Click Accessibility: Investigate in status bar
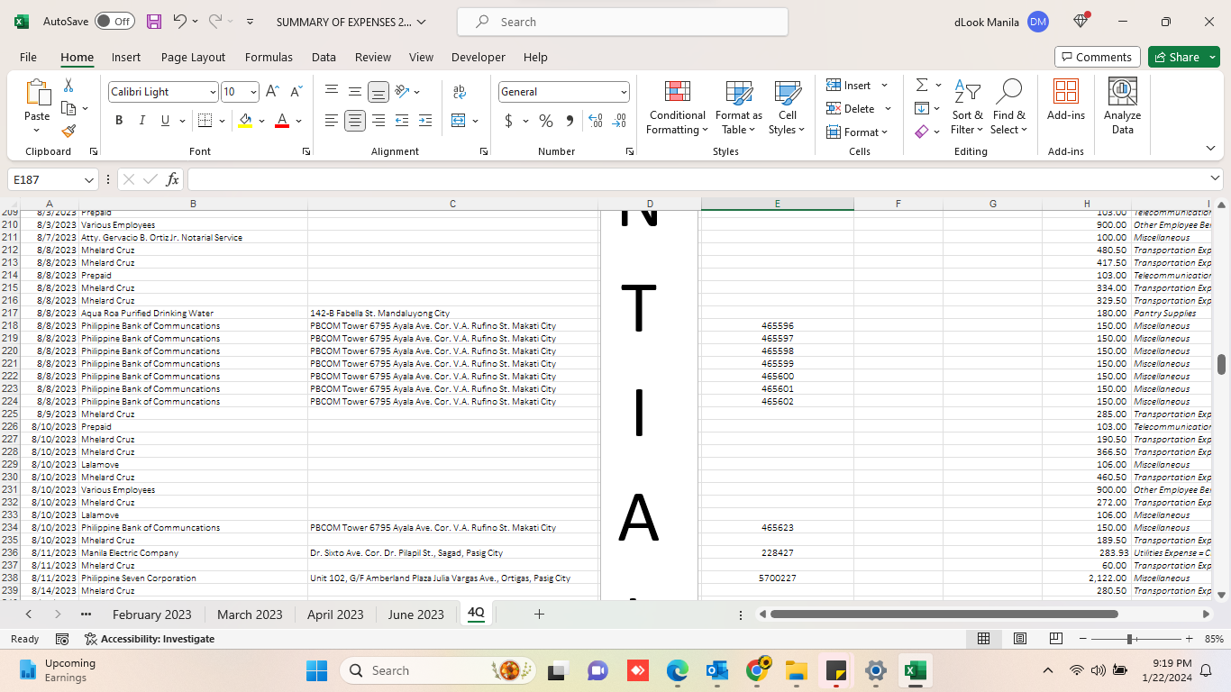 click(149, 639)
